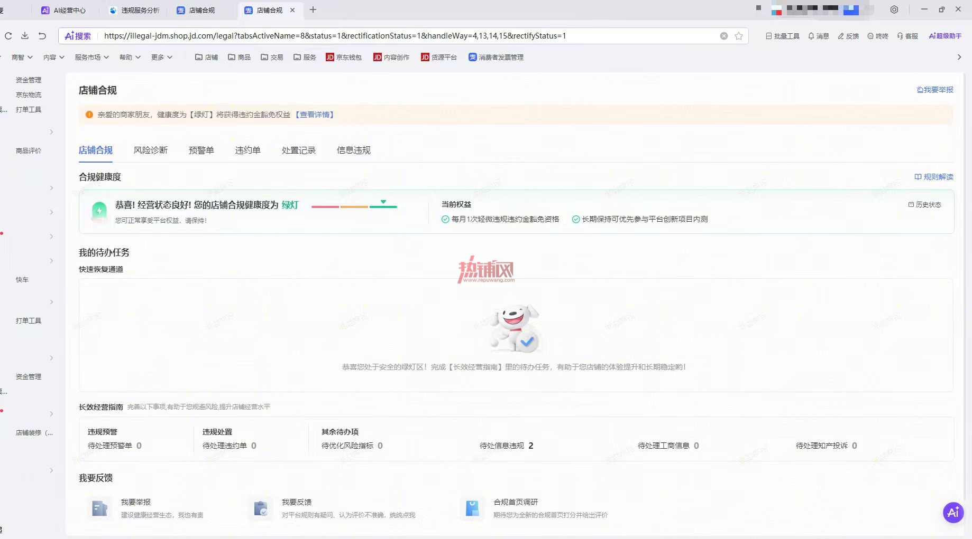Close the active 店铺合规 browser tab
The image size is (972, 539).
pyautogui.click(x=292, y=10)
